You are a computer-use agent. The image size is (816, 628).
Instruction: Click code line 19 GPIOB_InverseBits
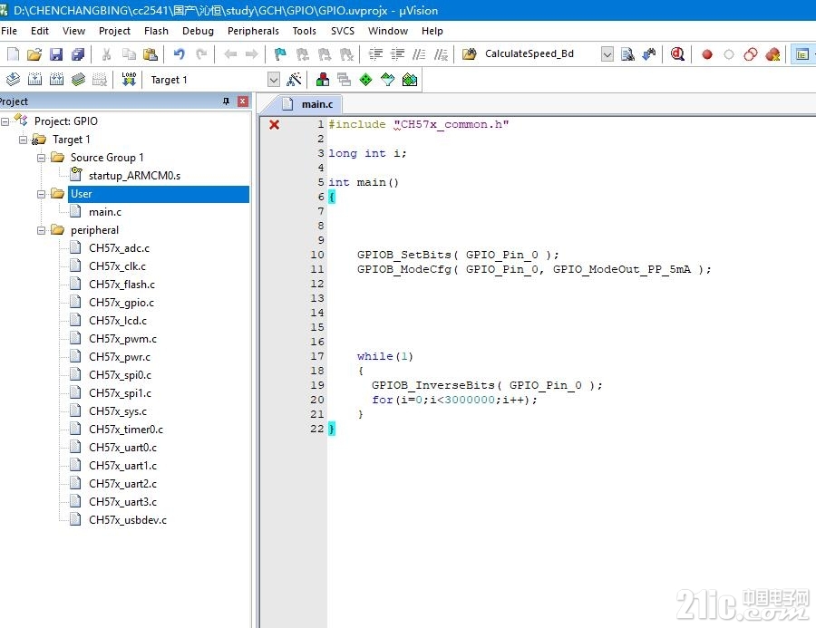coord(487,385)
